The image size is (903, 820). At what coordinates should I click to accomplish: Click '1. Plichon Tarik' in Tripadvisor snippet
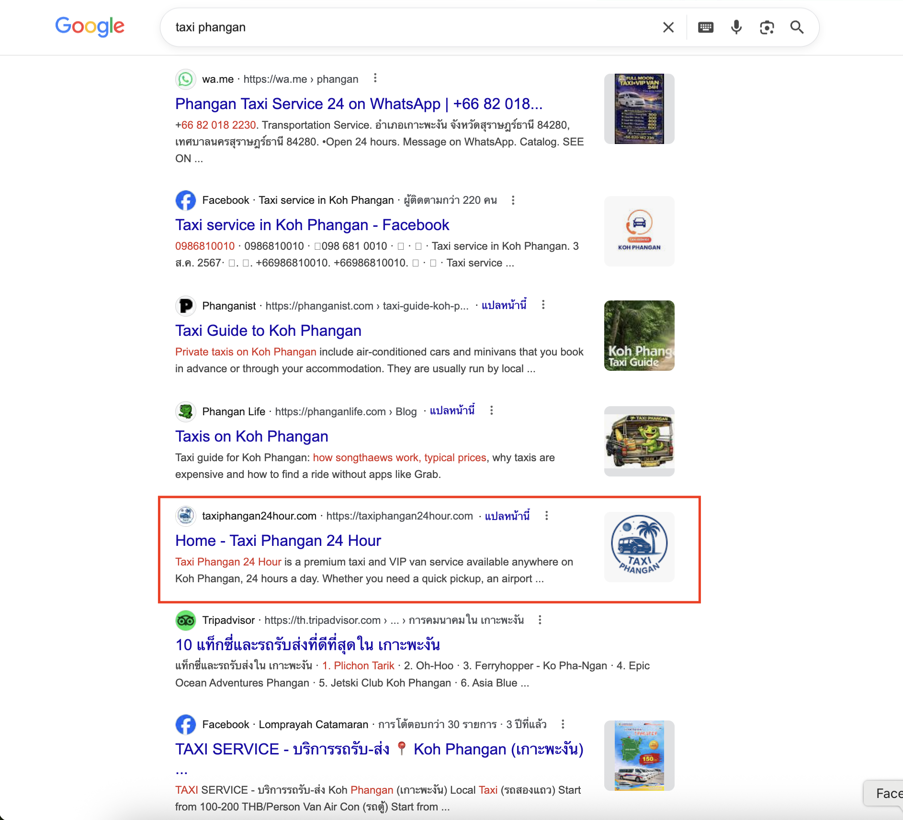pos(358,665)
